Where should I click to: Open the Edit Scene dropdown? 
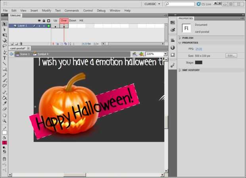(x=135, y=54)
